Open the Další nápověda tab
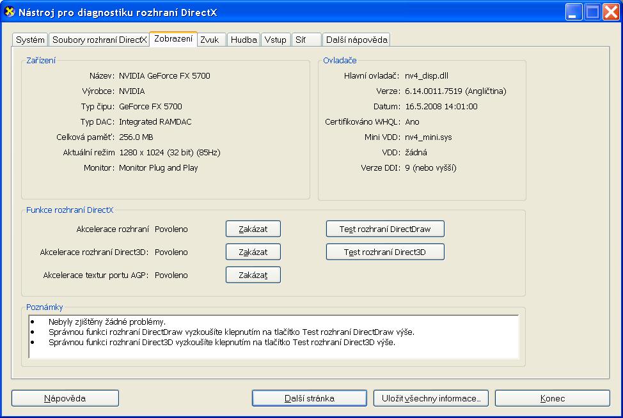Viewport: 623px width, 418px height. pos(356,40)
